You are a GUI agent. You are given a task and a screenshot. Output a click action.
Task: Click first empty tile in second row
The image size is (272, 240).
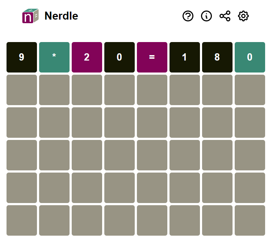click(22, 90)
